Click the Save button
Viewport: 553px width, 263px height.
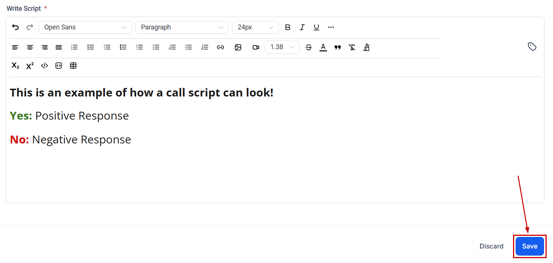click(x=530, y=246)
